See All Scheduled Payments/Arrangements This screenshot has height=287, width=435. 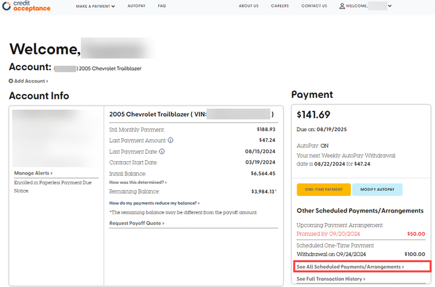(350, 267)
